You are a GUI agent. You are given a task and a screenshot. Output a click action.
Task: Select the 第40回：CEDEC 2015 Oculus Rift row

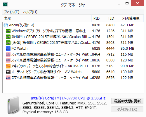coord(73,37)
